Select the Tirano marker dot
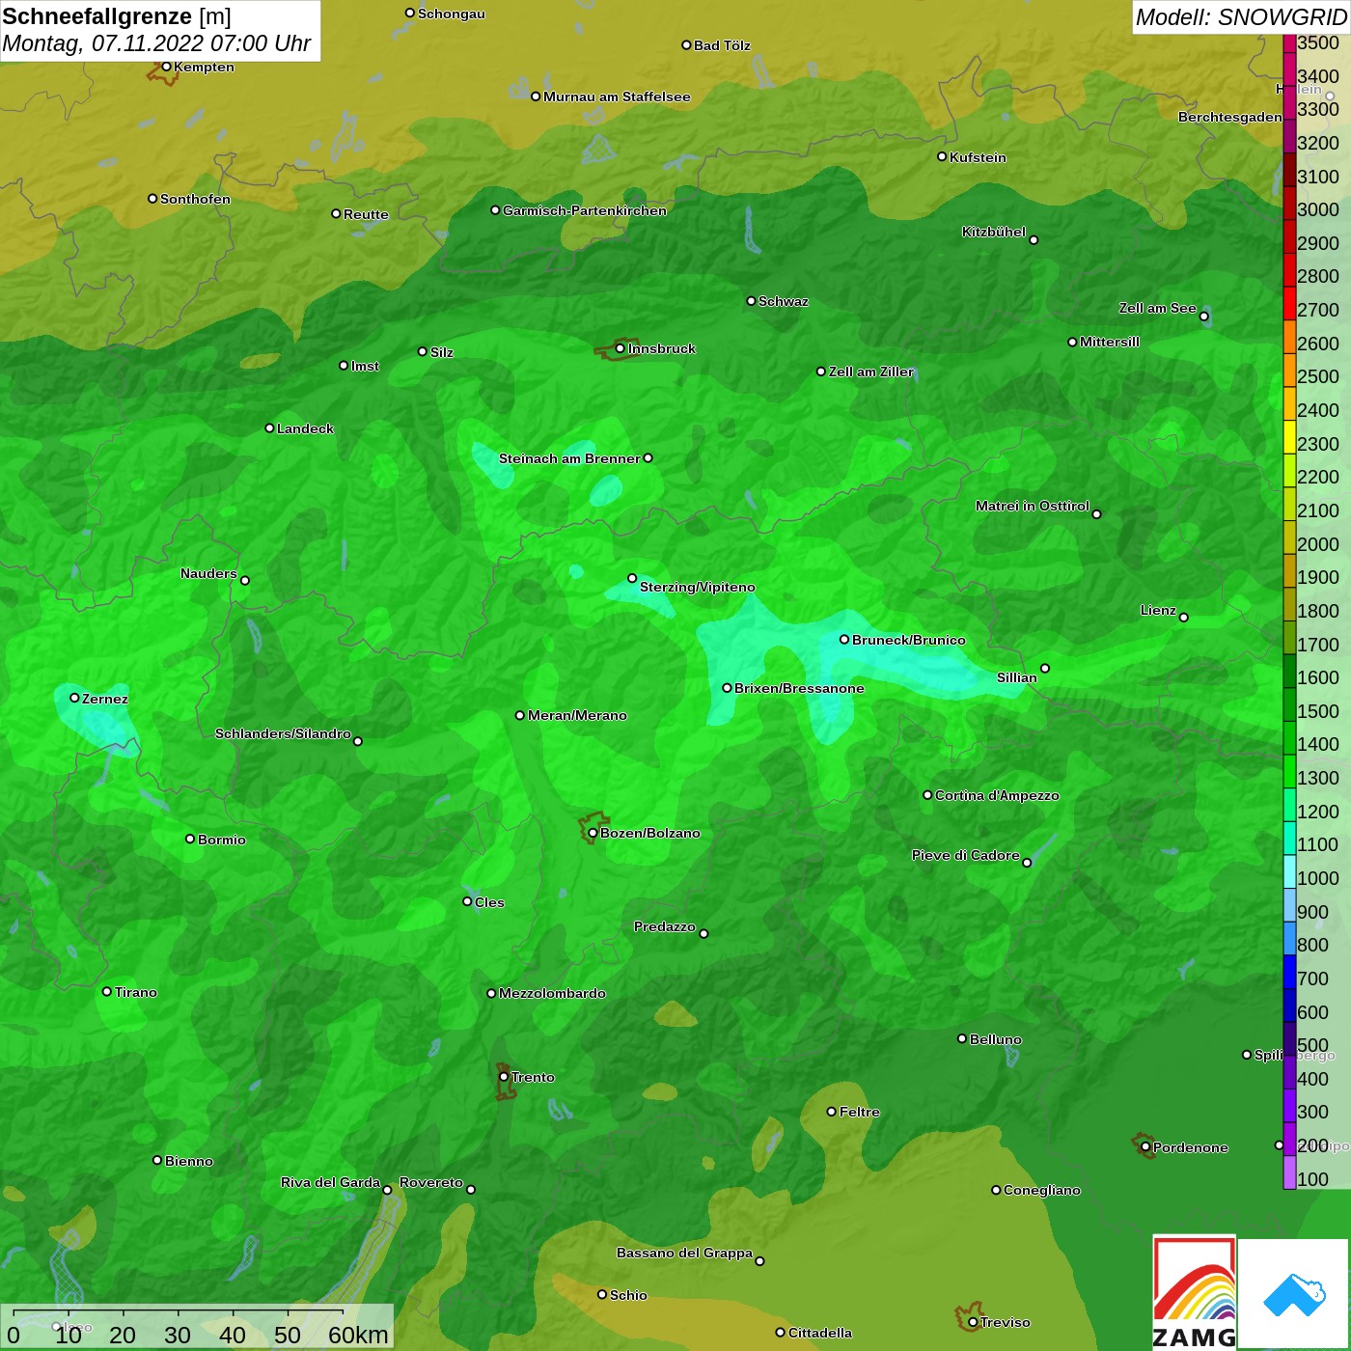This screenshot has height=1351, width=1351. coord(107,991)
